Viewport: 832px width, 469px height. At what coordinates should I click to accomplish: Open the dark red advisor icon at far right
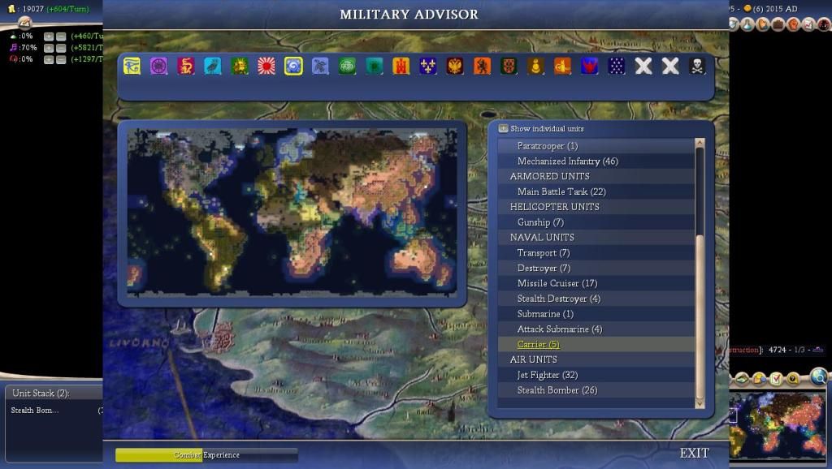824,24
